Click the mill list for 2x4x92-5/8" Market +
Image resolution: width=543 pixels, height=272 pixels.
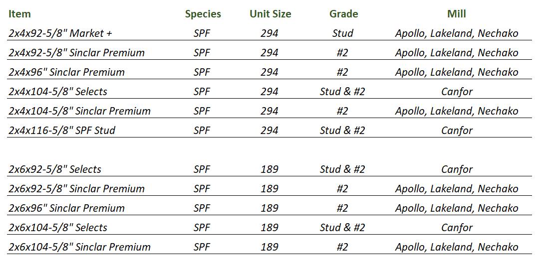(457, 33)
